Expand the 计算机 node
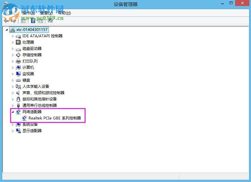This screenshot has width=251, height=182. pos(13,68)
